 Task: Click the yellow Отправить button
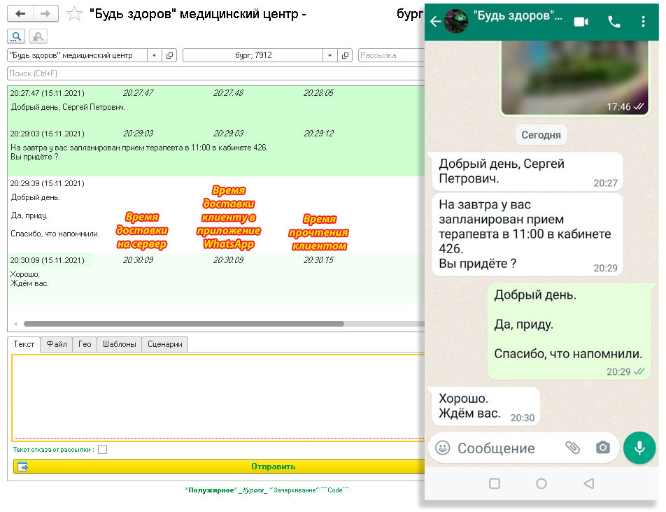[219, 466]
